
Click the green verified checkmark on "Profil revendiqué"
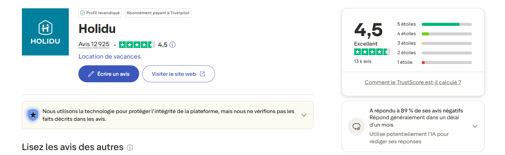(x=82, y=13)
